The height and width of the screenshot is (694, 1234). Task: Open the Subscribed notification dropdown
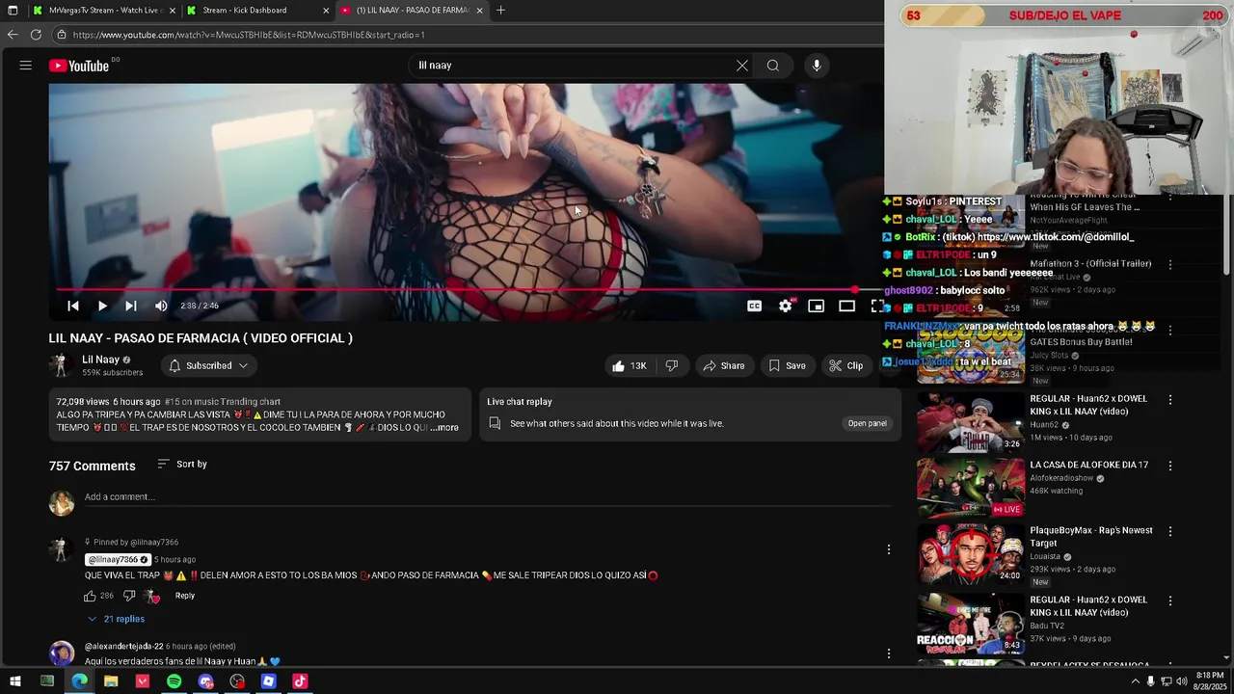tap(208, 365)
